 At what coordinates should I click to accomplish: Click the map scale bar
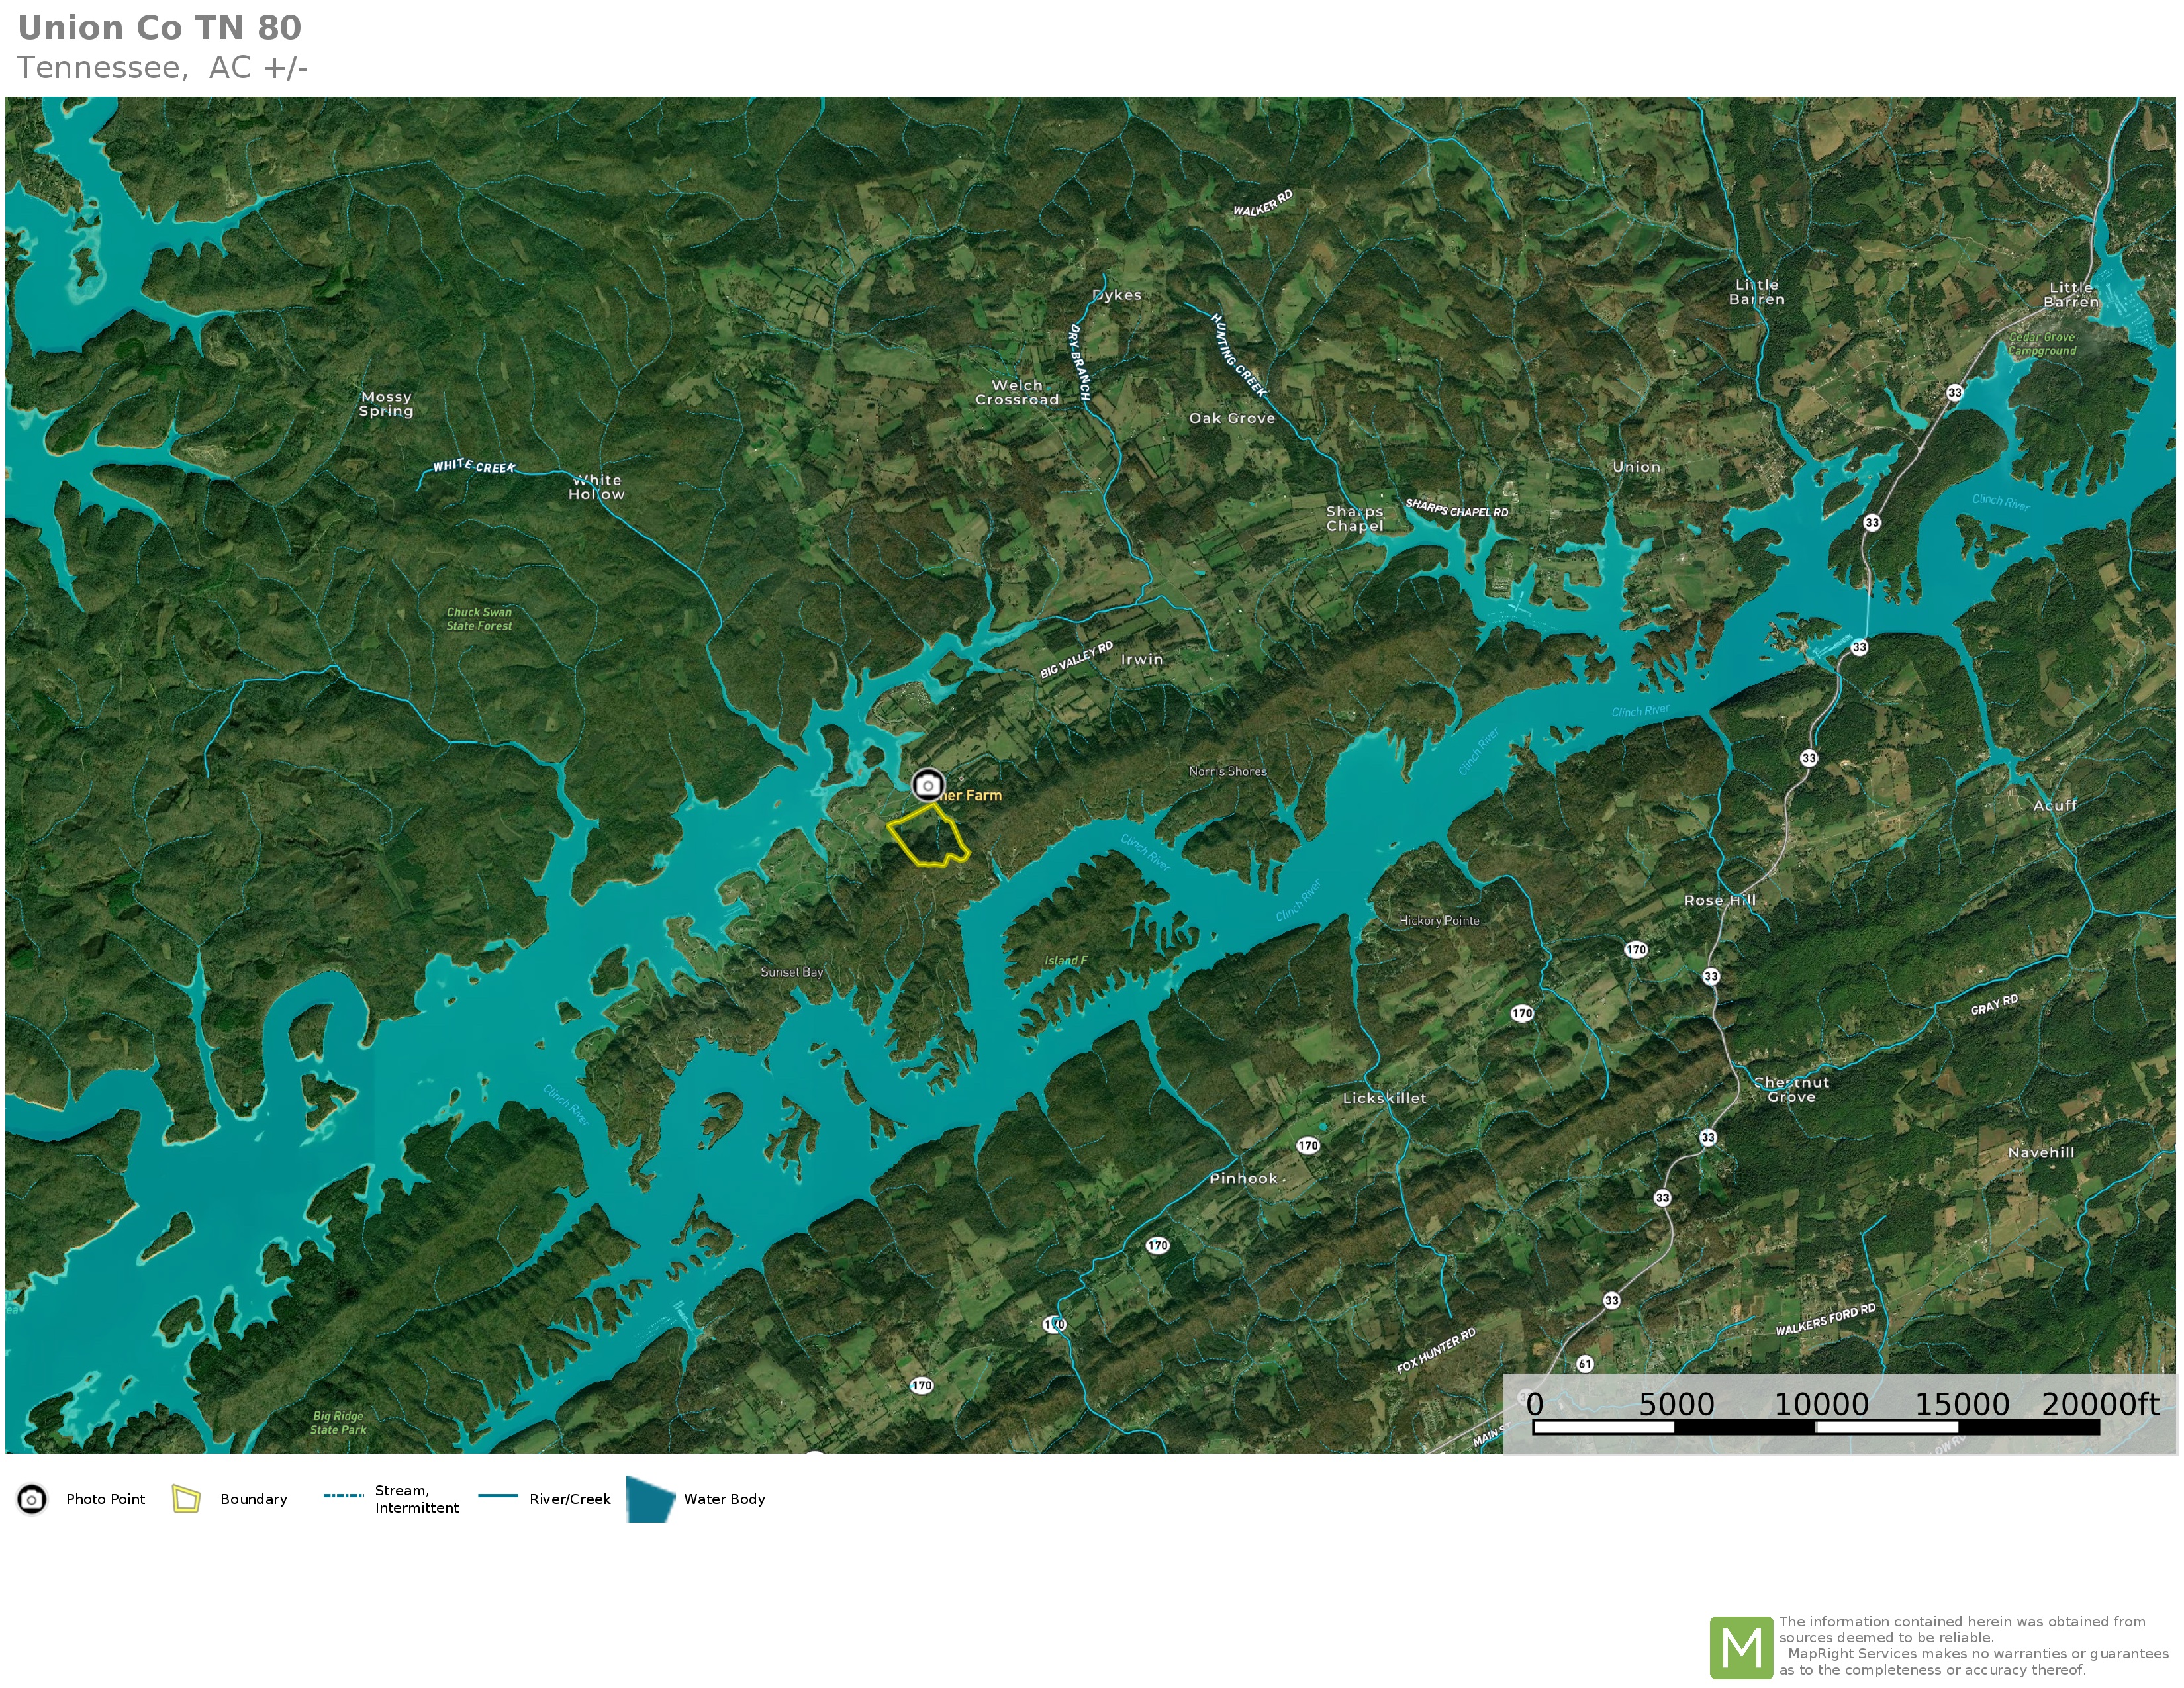(x=1815, y=1427)
